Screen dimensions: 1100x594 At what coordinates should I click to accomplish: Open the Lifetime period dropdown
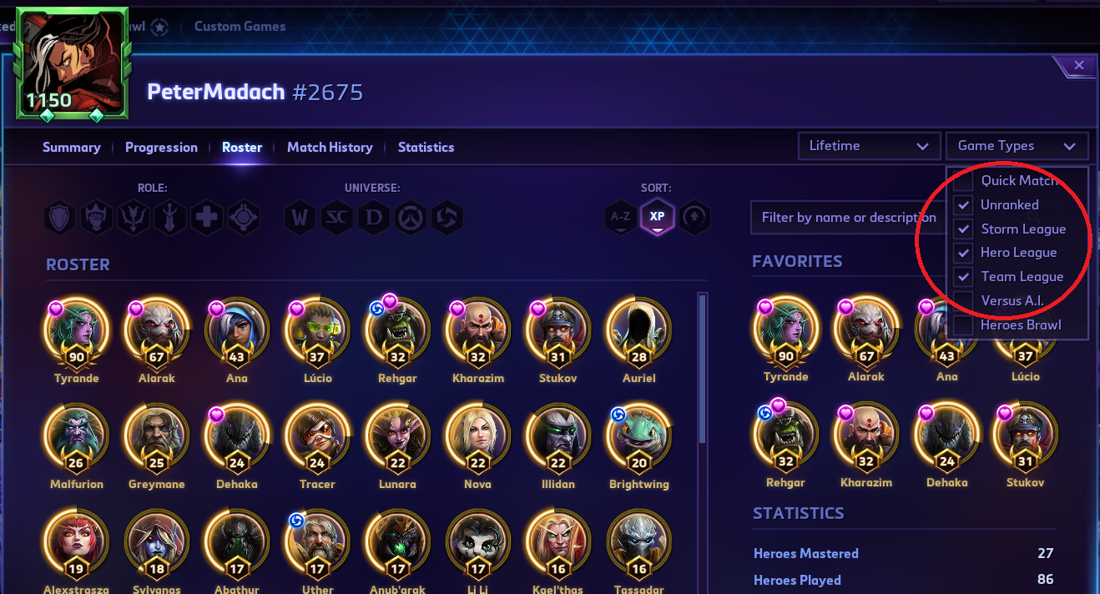point(869,146)
